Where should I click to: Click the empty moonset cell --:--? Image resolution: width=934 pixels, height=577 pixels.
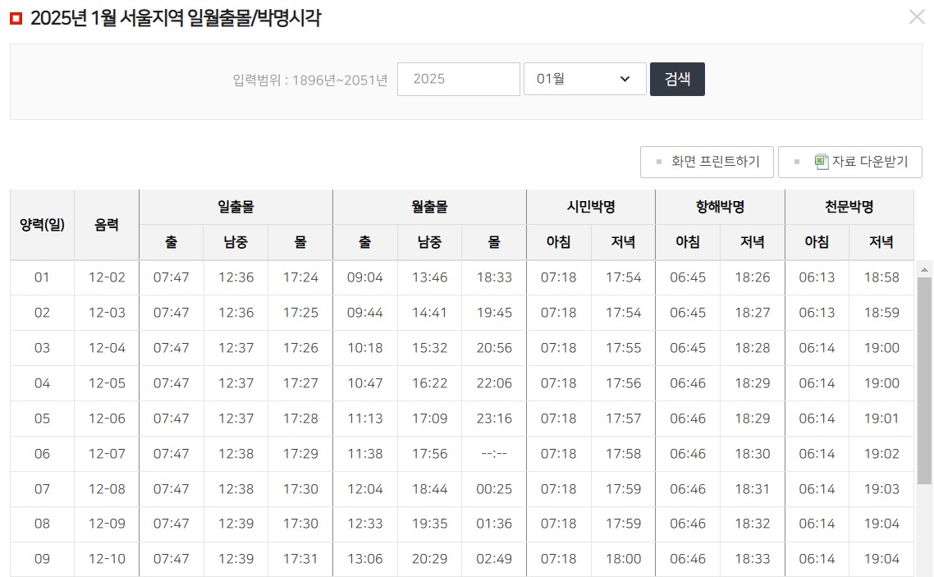494,454
